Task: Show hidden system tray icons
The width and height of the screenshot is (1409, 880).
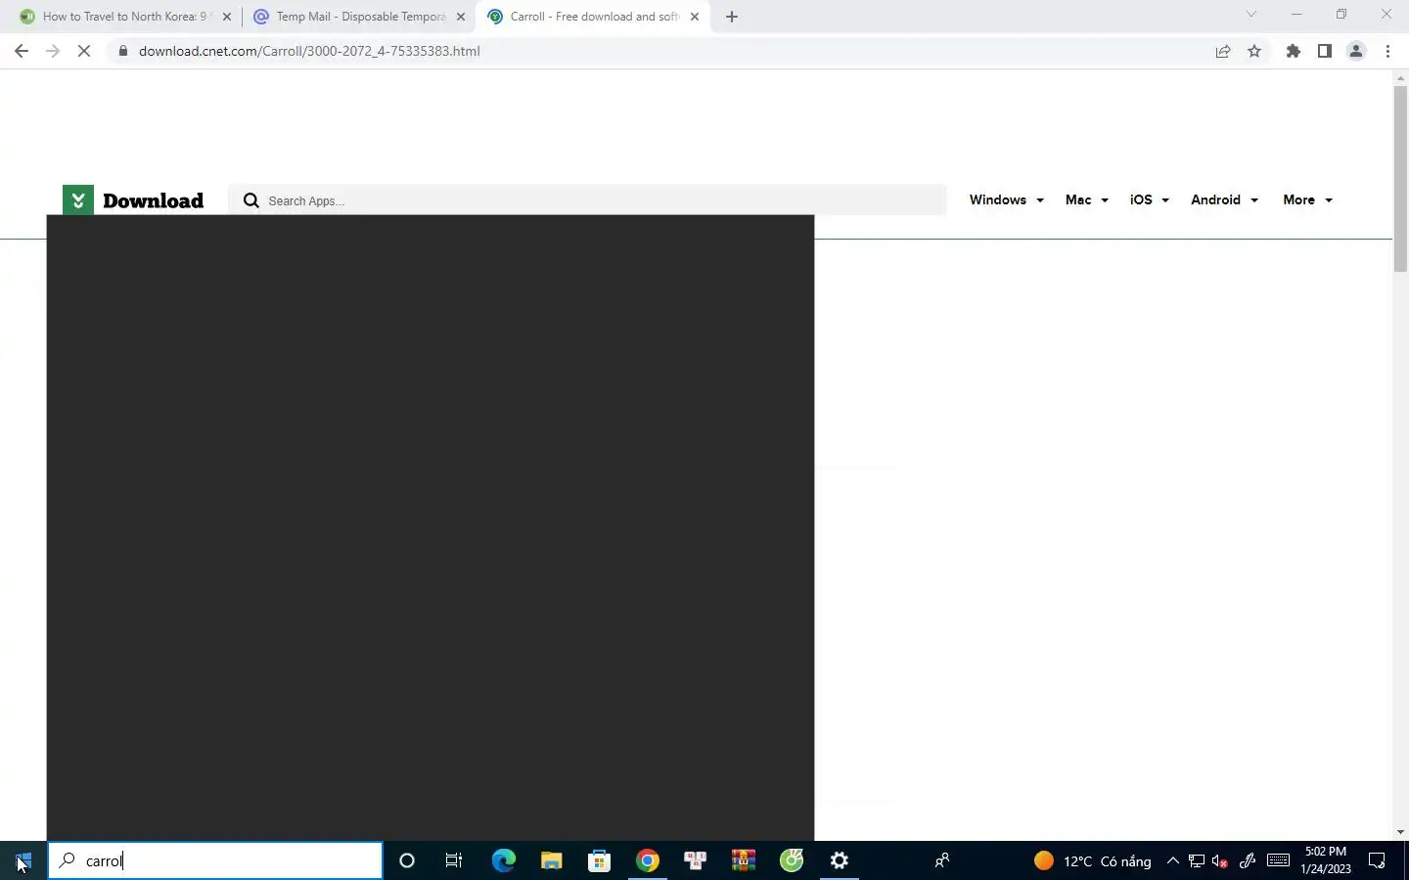Action: pyautogui.click(x=1172, y=860)
